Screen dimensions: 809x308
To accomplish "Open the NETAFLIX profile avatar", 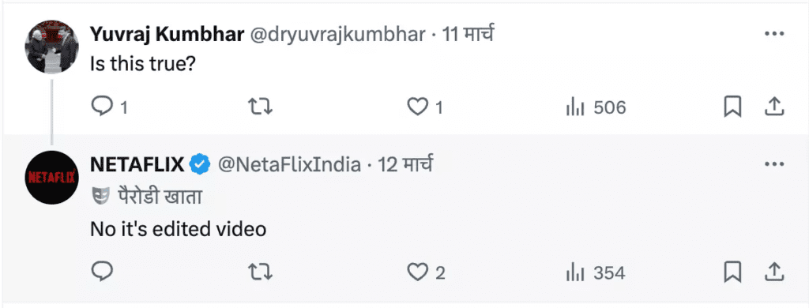I will click(51, 178).
